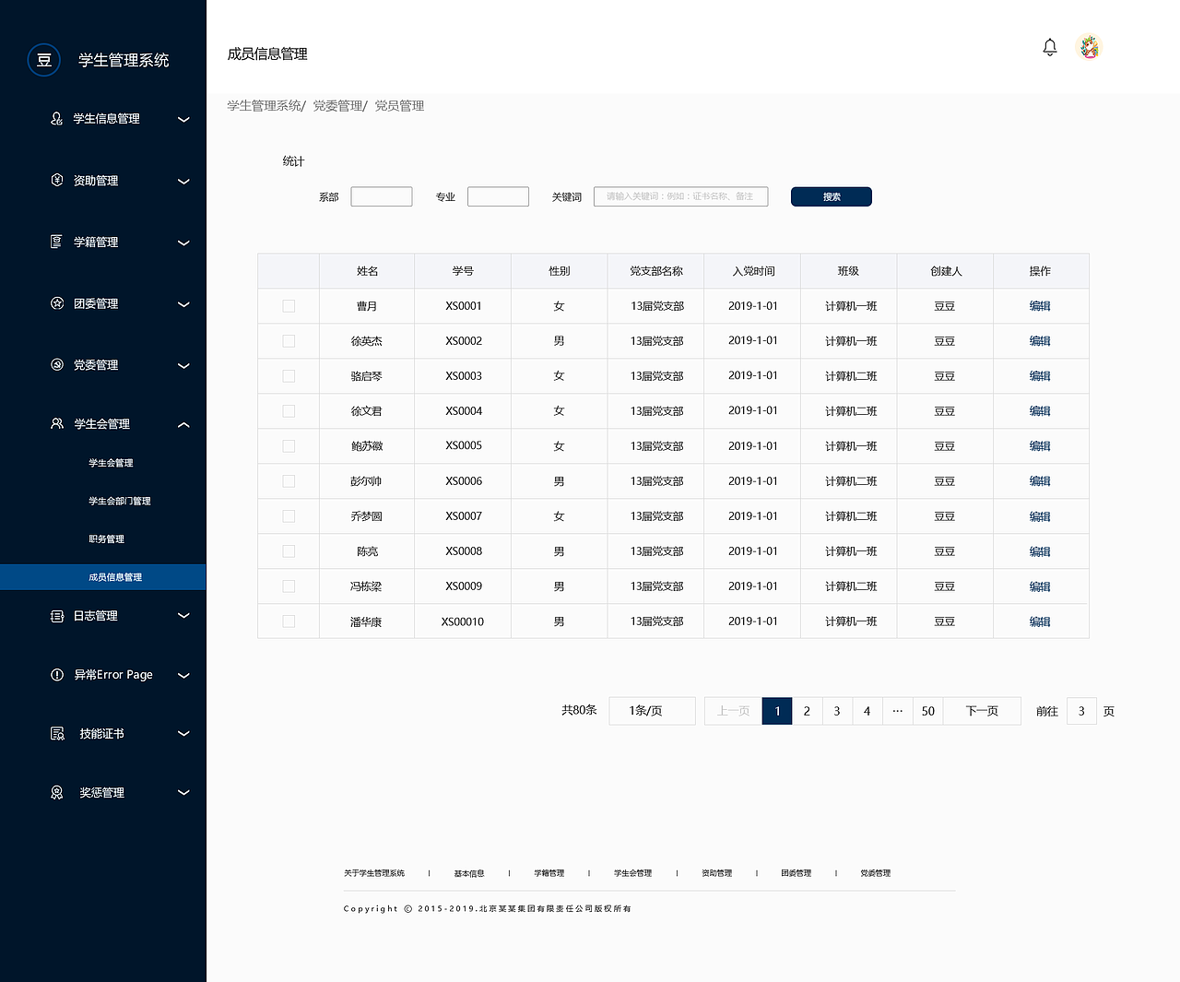Expand the 异常Error Page chevron
Image resolution: width=1180 pixels, height=982 pixels.
183,676
